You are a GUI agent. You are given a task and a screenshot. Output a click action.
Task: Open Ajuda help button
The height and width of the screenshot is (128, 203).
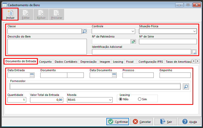(189, 122)
